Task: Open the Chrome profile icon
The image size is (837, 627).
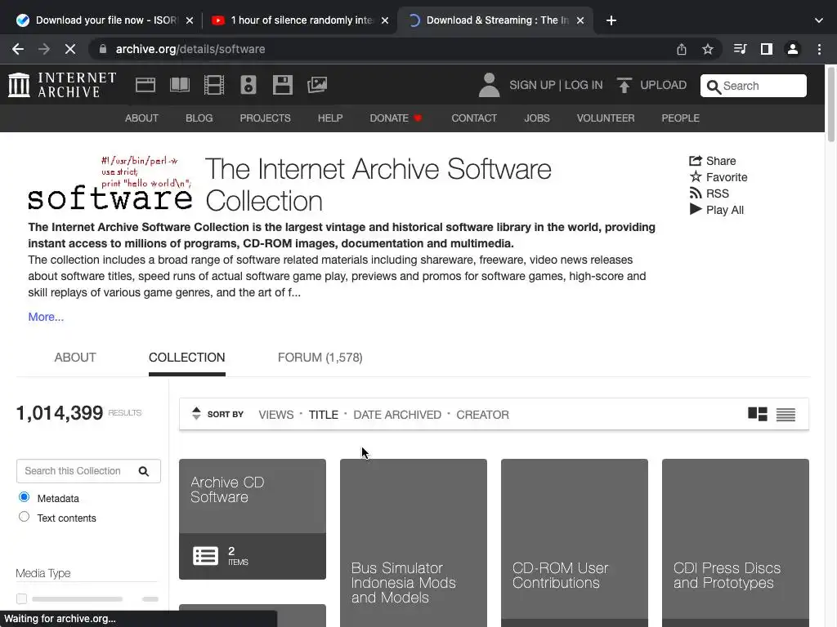Action: click(x=793, y=49)
